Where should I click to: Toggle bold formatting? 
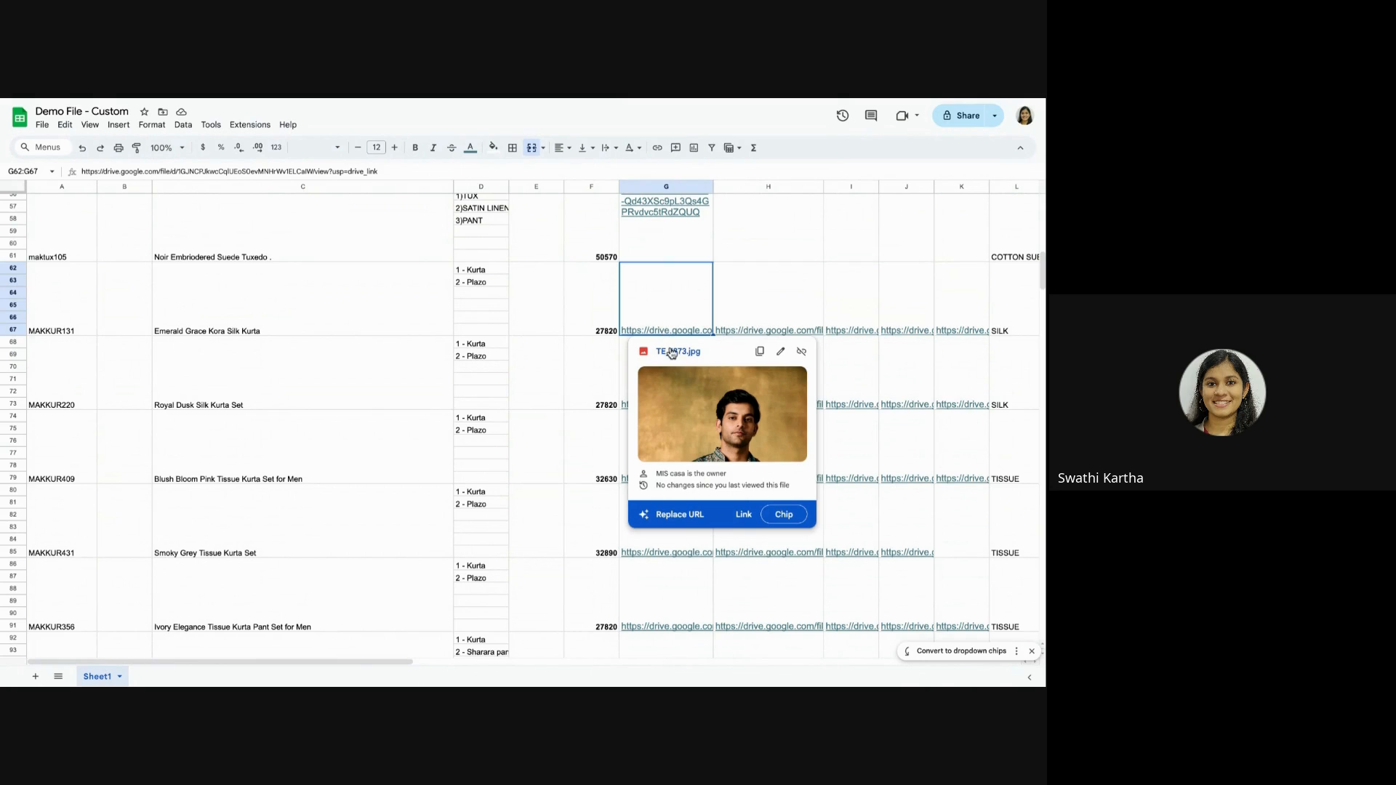(x=414, y=148)
